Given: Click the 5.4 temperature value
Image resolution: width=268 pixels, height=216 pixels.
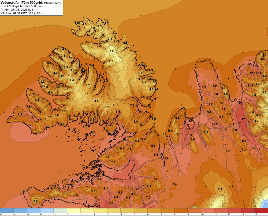Looking at the screenshot, I should (37, 100).
